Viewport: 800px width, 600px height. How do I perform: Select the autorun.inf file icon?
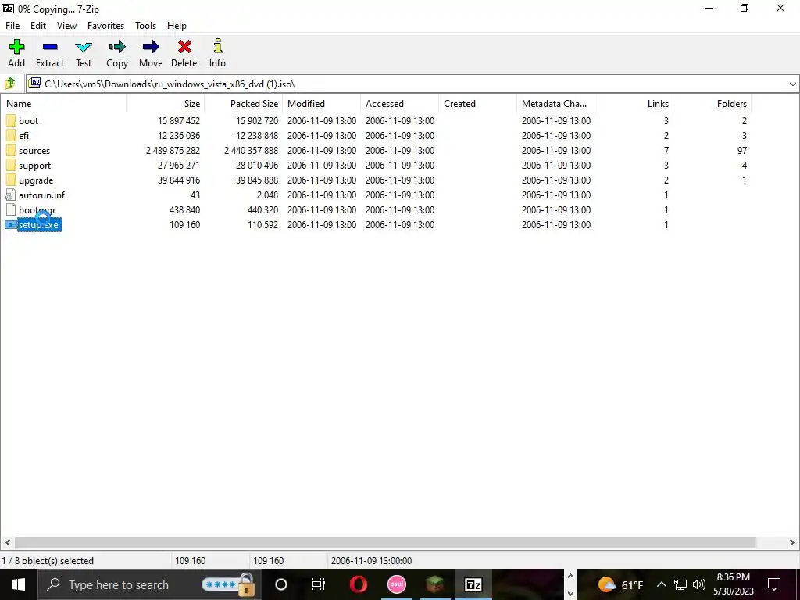pos(11,195)
